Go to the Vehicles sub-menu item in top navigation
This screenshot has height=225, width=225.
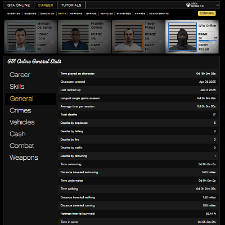[x=106, y=13]
